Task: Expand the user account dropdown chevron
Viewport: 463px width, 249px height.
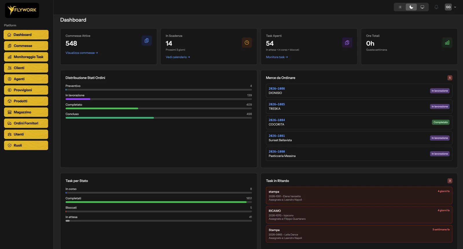Action: (455, 7)
